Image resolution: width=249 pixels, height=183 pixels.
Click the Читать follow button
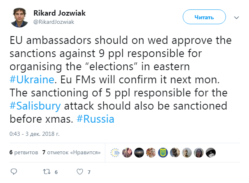click(204, 18)
